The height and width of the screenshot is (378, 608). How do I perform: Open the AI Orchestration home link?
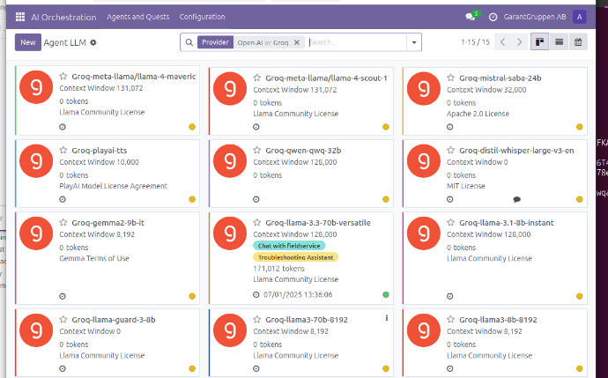pos(63,17)
